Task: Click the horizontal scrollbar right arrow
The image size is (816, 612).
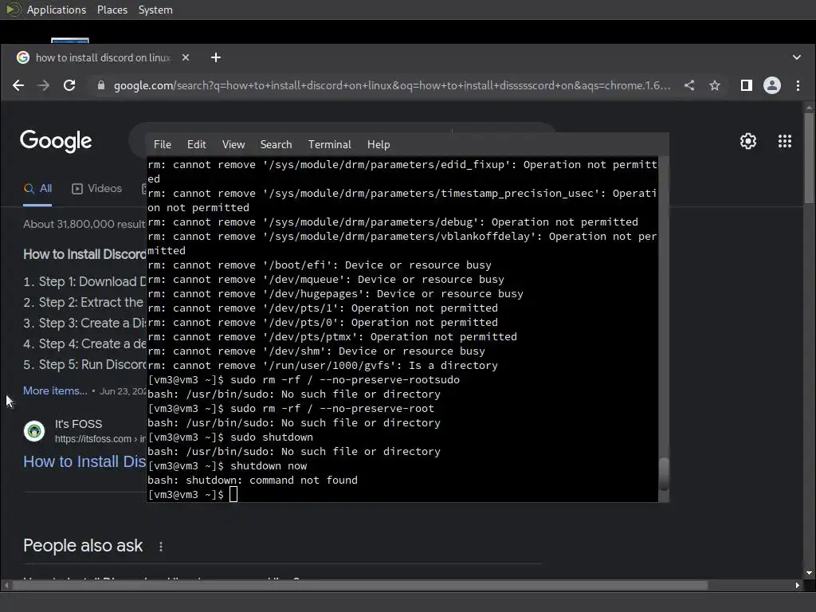Action: (797, 586)
